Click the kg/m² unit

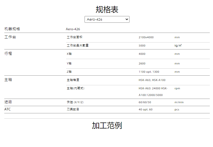pyautogui.click(x=178, y=45)
